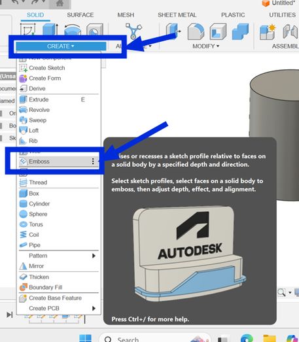The width and height of the screenshot is (299, 342).
Task: Select Thicken menu entry
Action: 58,277
